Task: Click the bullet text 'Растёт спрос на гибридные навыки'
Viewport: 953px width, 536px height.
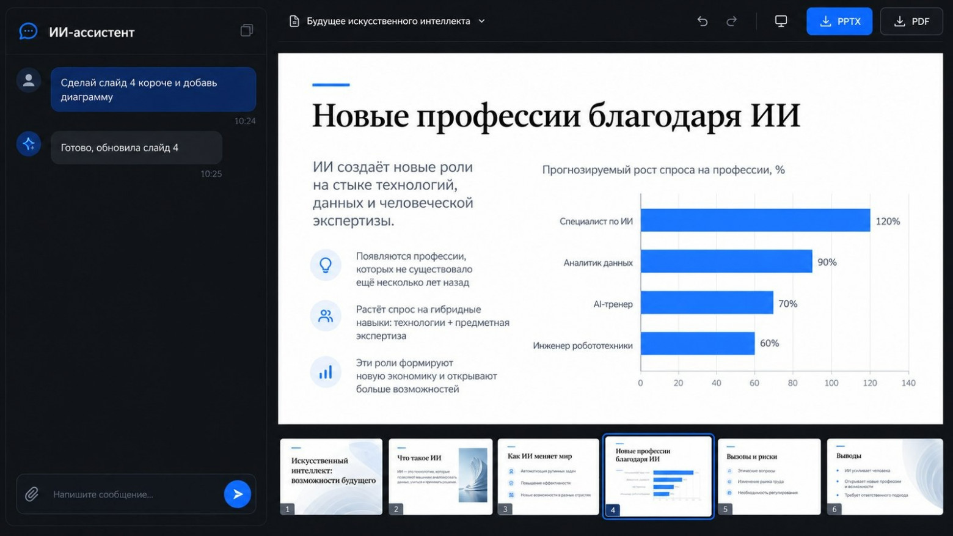Action: tap(433, 323)
